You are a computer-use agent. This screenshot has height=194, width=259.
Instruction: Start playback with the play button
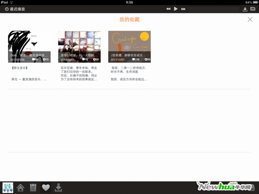click(176, 9)
